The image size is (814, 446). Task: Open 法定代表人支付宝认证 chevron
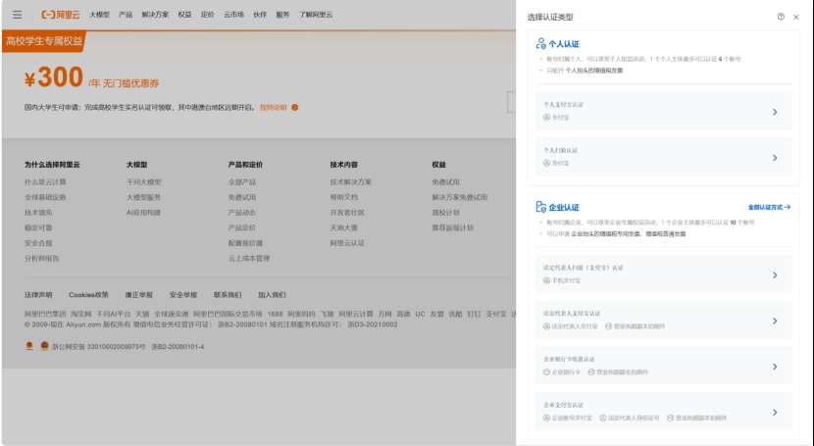click(775, 321)
